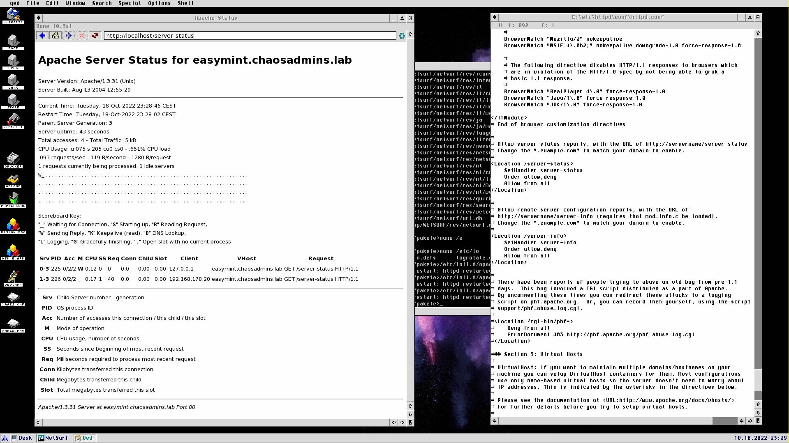Click the Atari logo in the taskbar
The width and height of the screenshot is (789, 443).
[x=5, y=438]
